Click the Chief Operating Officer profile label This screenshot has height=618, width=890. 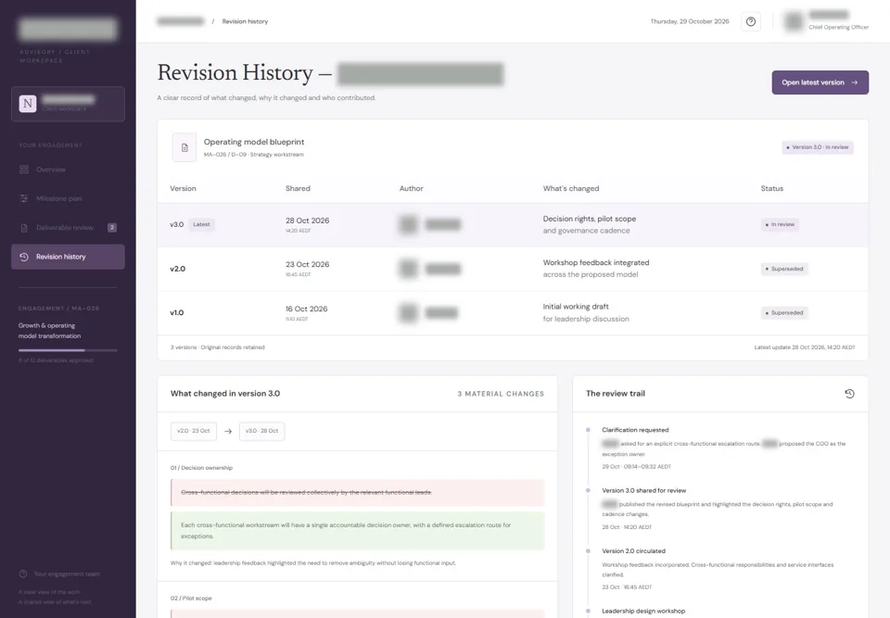click(838, 27)
